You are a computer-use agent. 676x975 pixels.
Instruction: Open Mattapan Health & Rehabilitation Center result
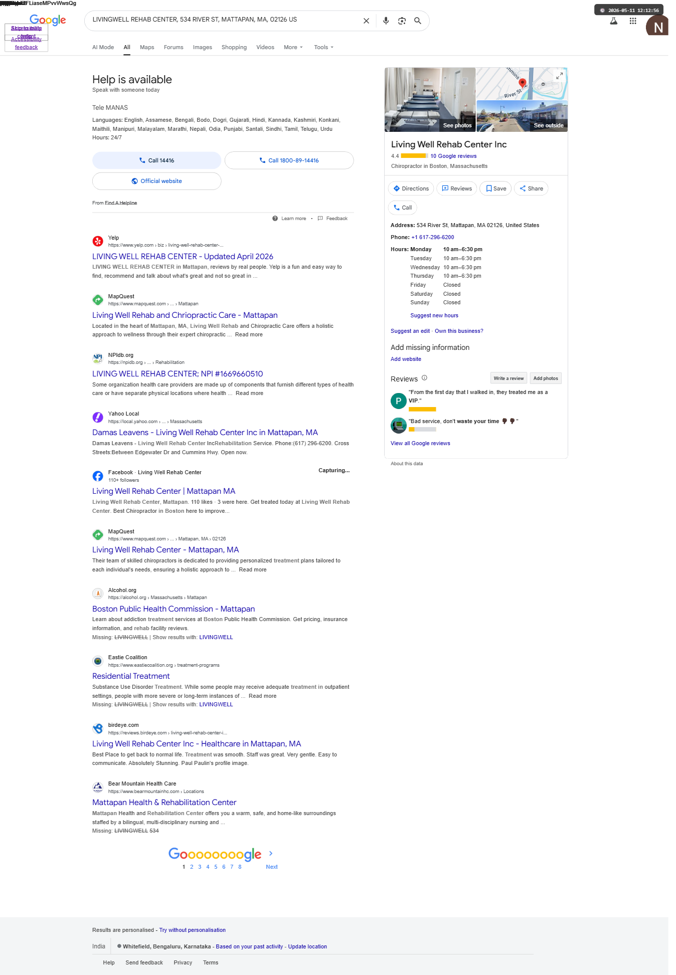pyautogui.click(x=164, y=803)
